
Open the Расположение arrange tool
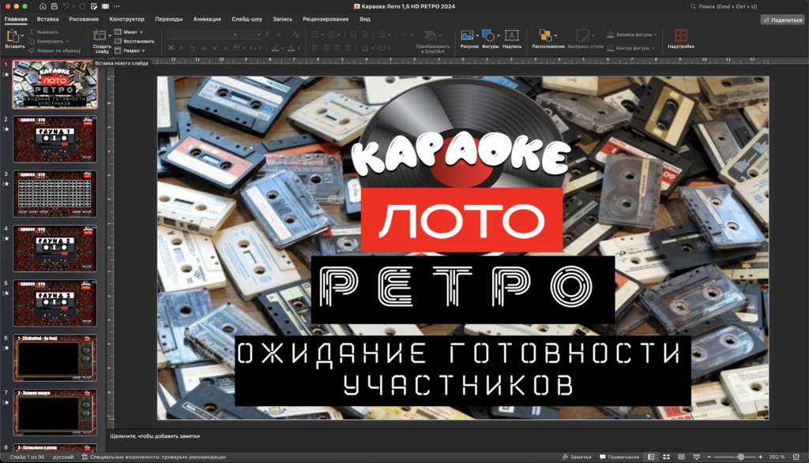(545, 35)
